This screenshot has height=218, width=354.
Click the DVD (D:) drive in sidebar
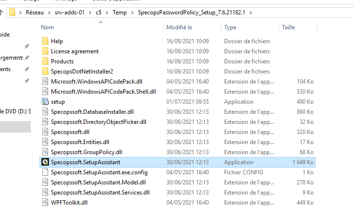coord(15,111)
